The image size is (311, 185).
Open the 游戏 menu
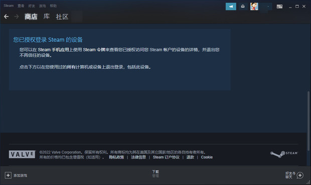point(42,6)
